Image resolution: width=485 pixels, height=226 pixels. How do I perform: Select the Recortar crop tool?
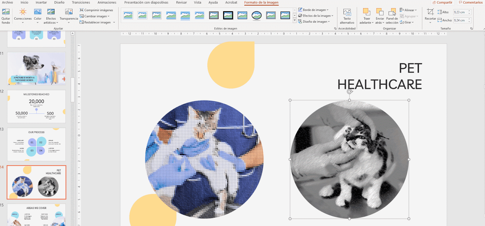pos(430,16)
